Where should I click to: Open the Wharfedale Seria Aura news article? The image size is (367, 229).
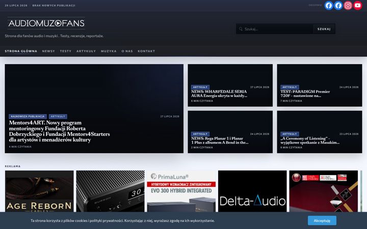(x=219, y=94)
